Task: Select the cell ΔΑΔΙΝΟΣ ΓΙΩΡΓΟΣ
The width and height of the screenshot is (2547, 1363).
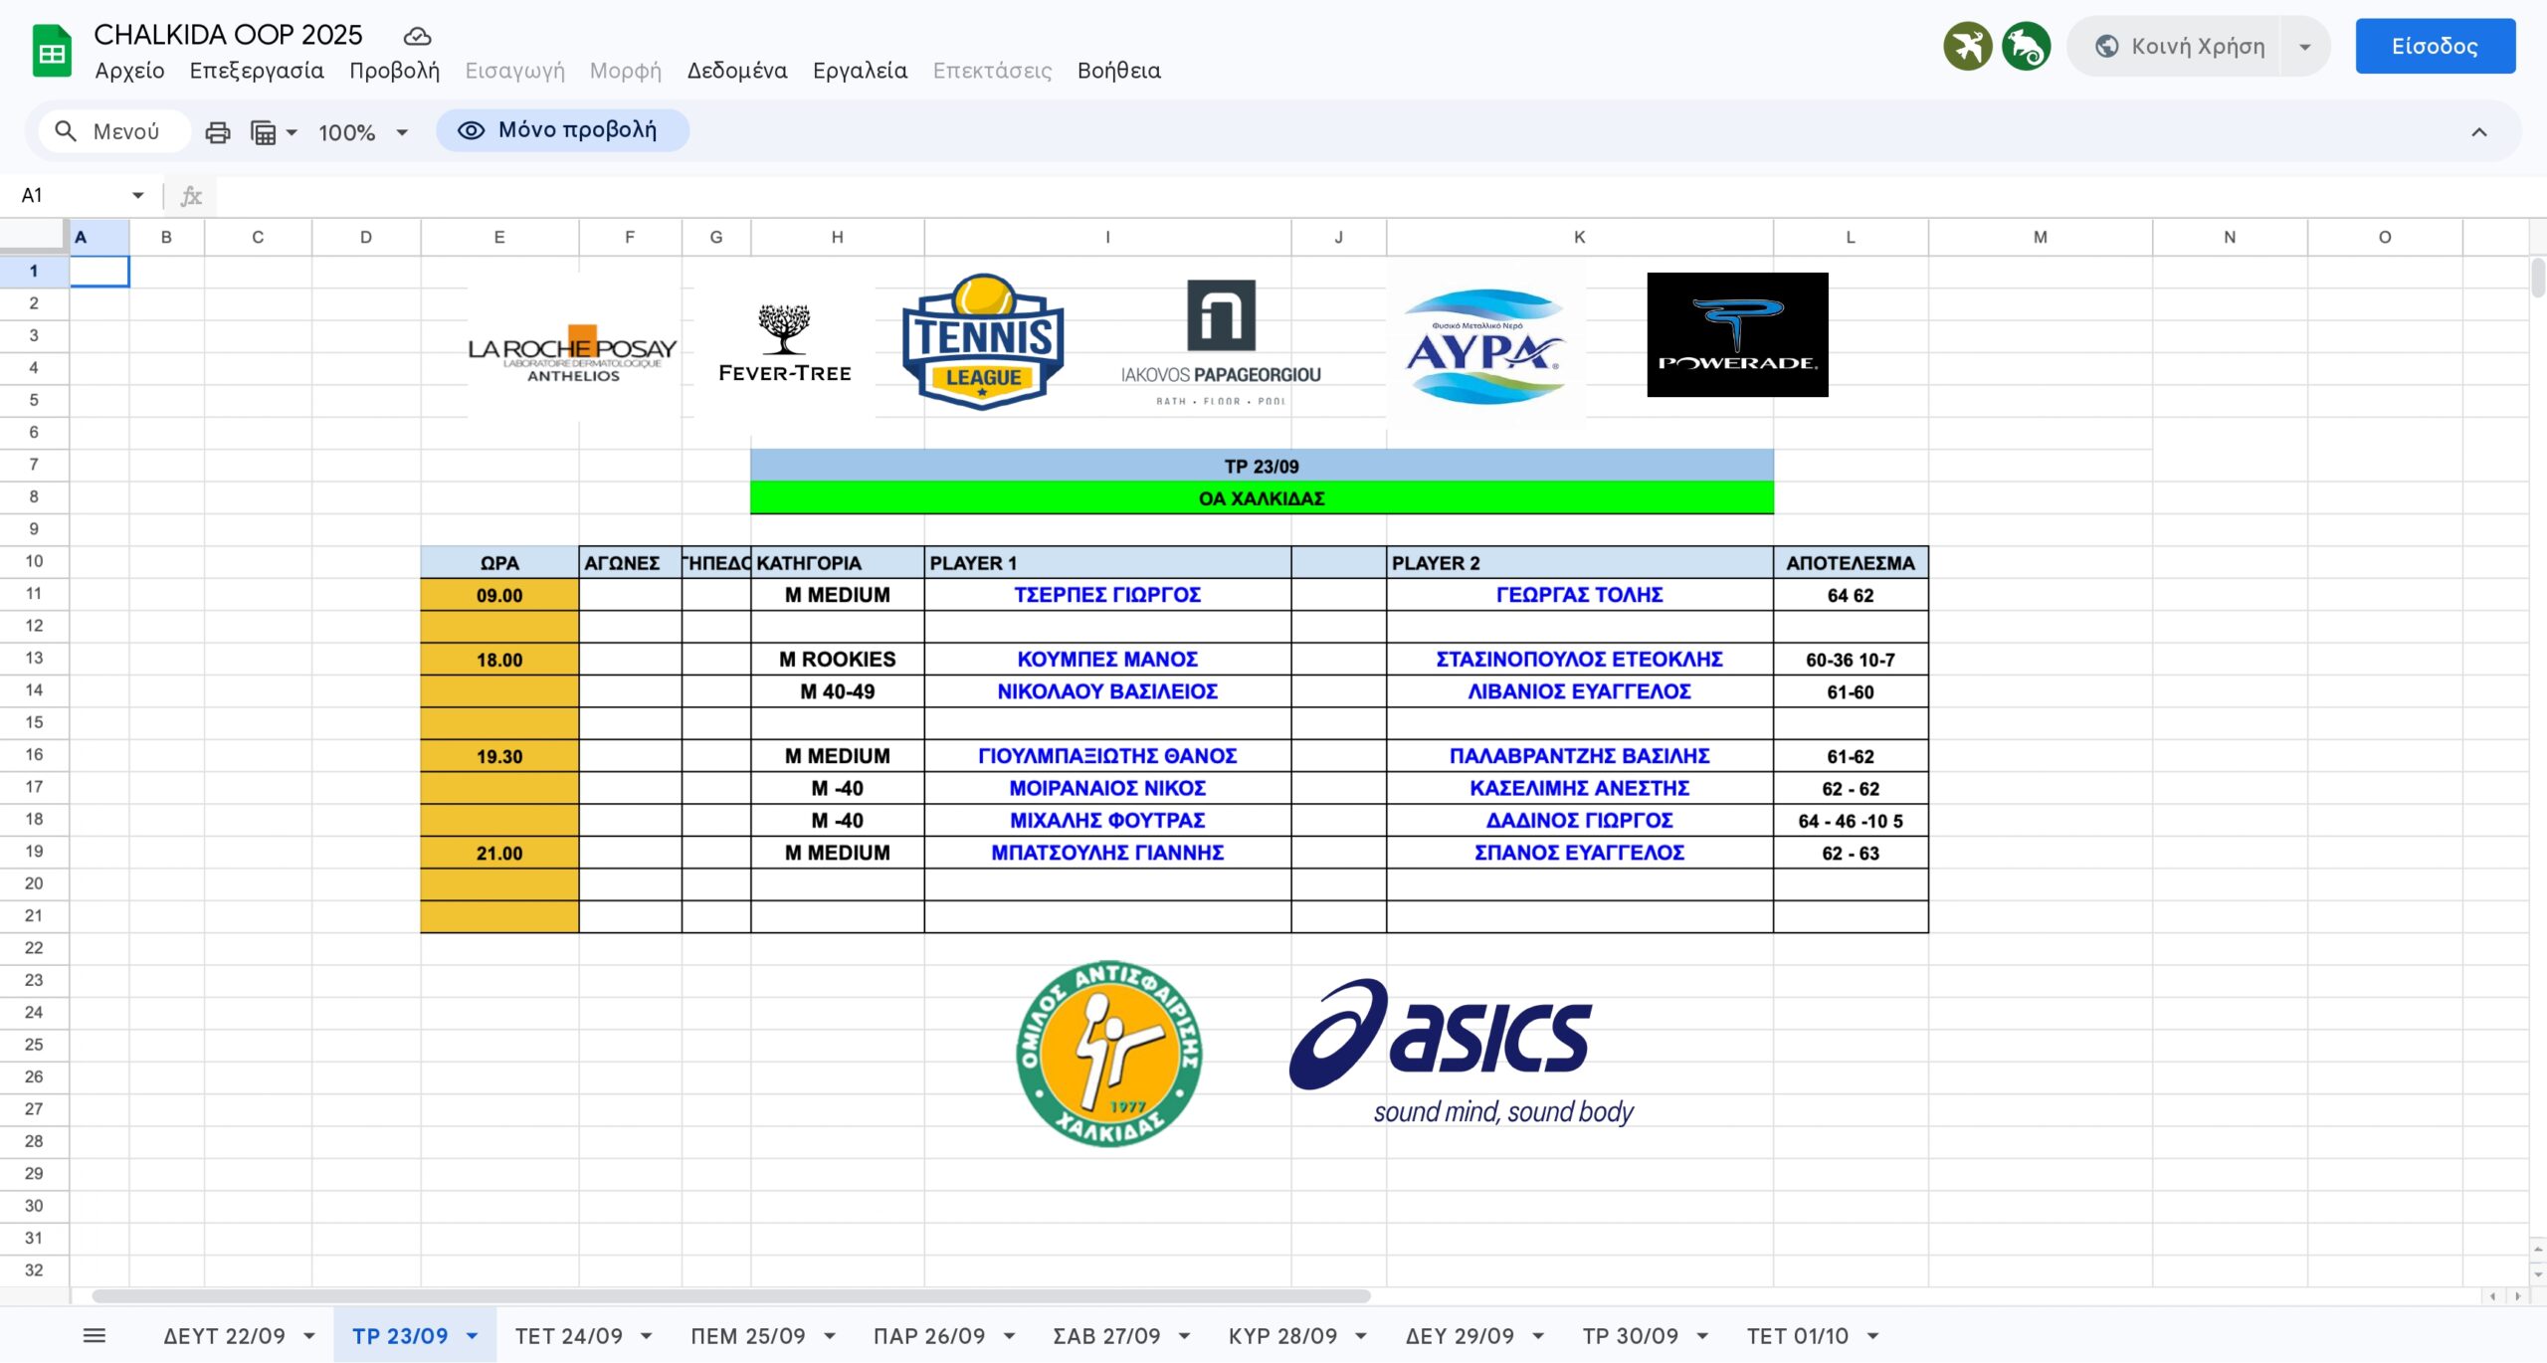Action: coord(1579,821)
